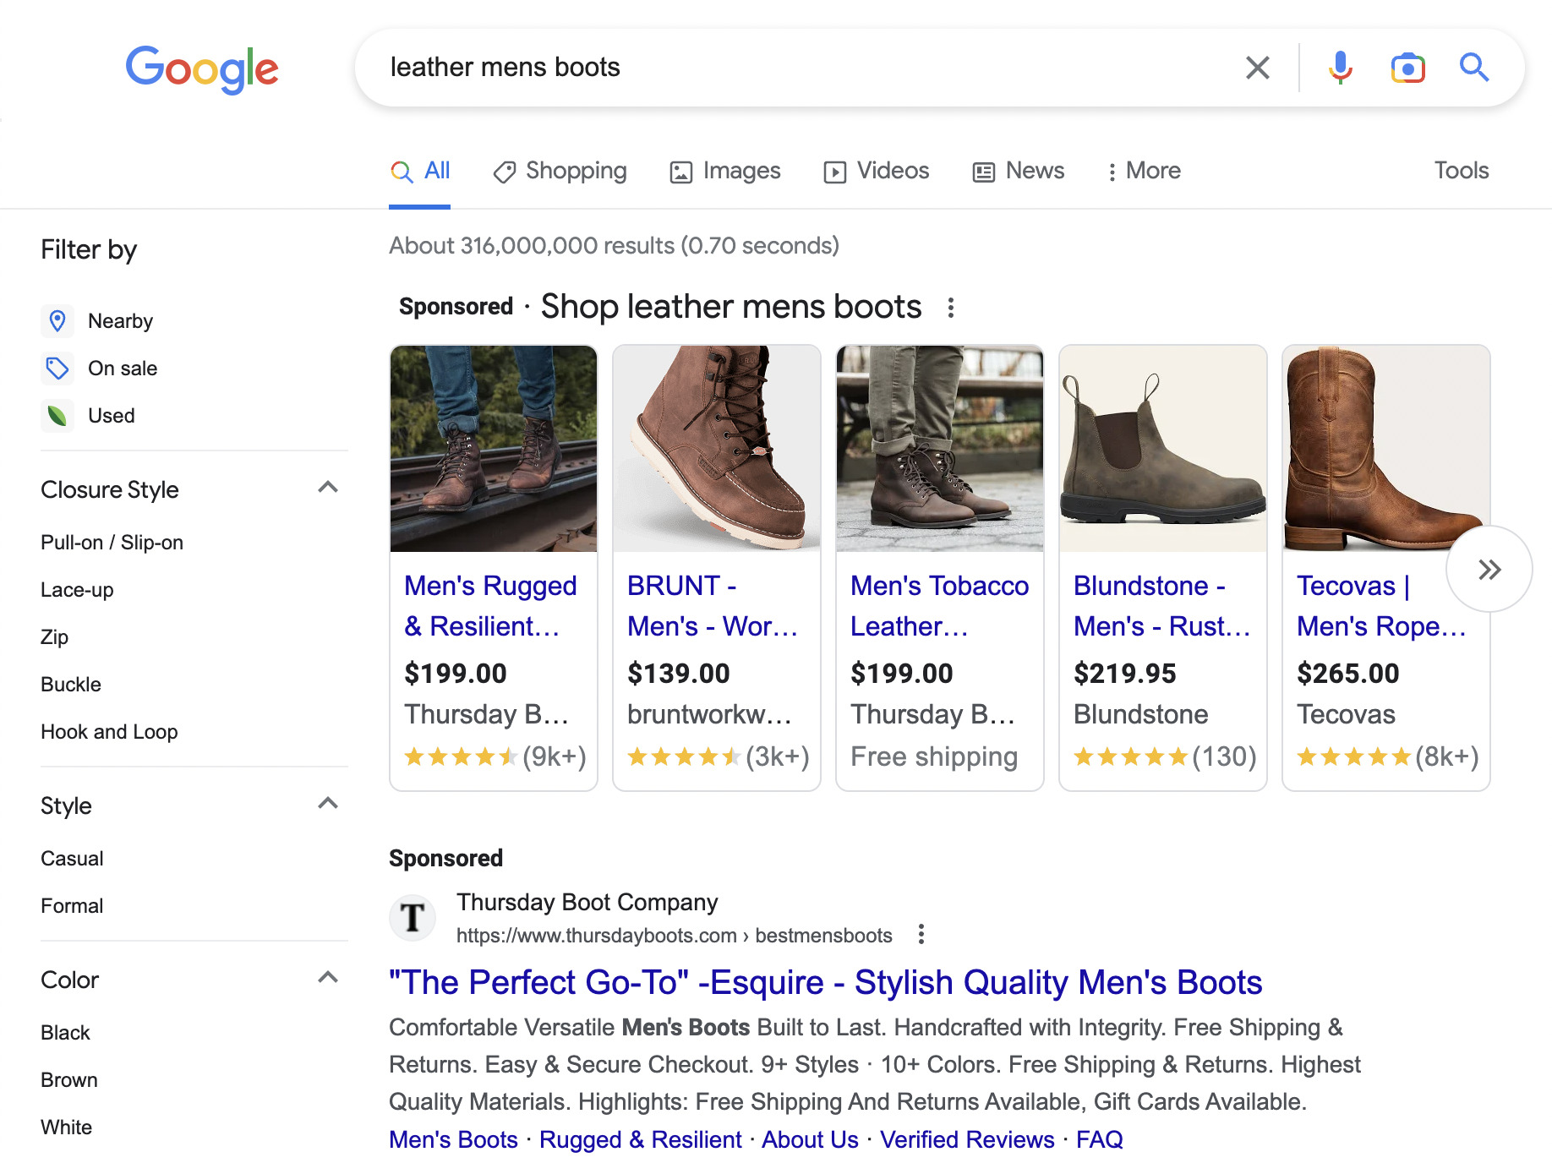Click inside the search input field
The width and height of the screenshot is (1552, 1163).
(761, 68)
